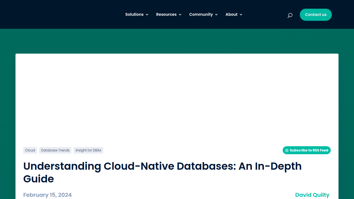Open the Solutions menu item
The image size is (354, 199).
tap(134, 14)
